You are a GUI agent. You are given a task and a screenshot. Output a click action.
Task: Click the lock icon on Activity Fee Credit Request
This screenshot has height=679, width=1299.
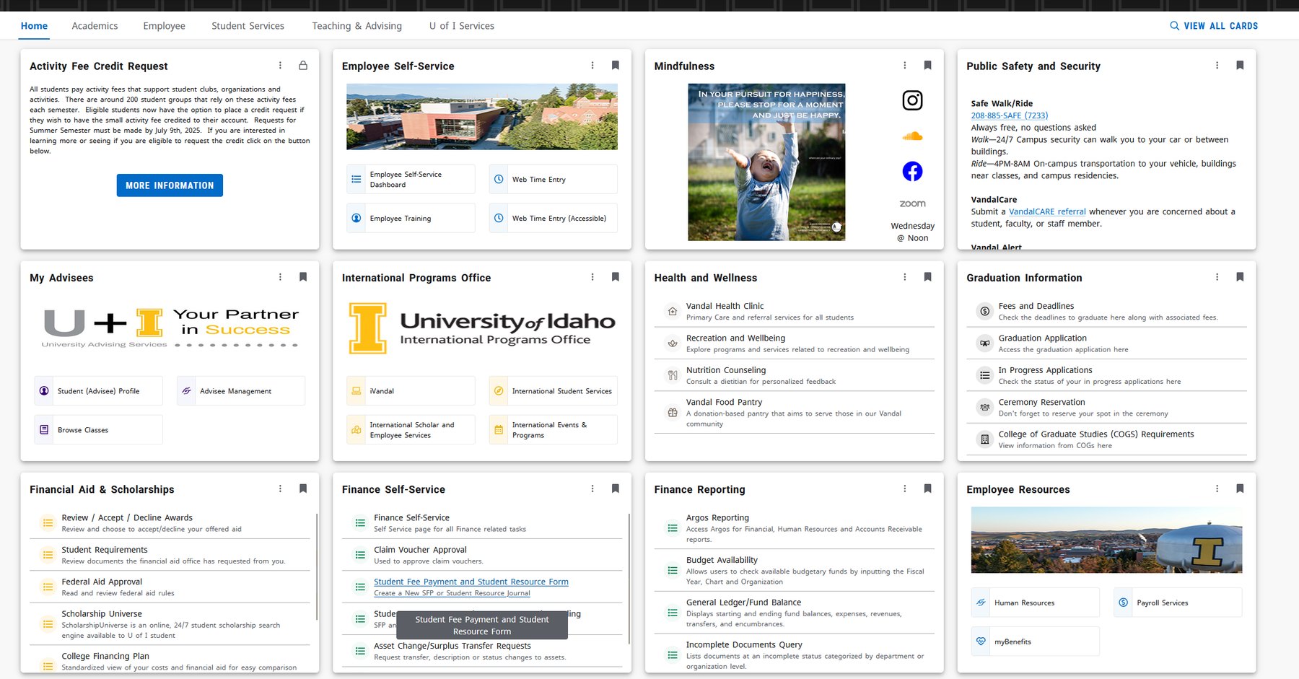[x=303, y=66]
